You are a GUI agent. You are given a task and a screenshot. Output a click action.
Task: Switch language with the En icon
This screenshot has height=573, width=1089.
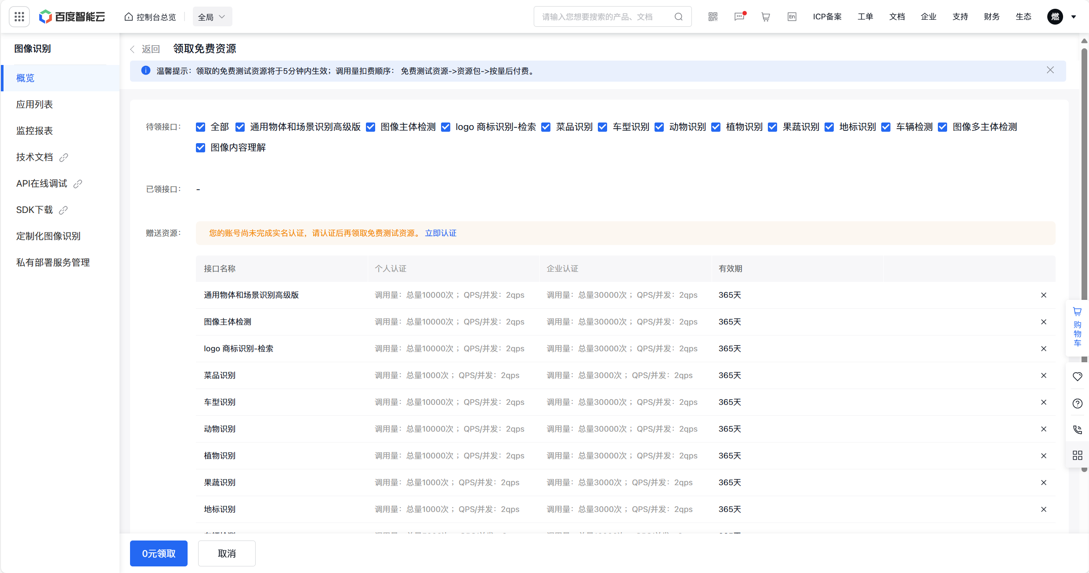(792, 17)
